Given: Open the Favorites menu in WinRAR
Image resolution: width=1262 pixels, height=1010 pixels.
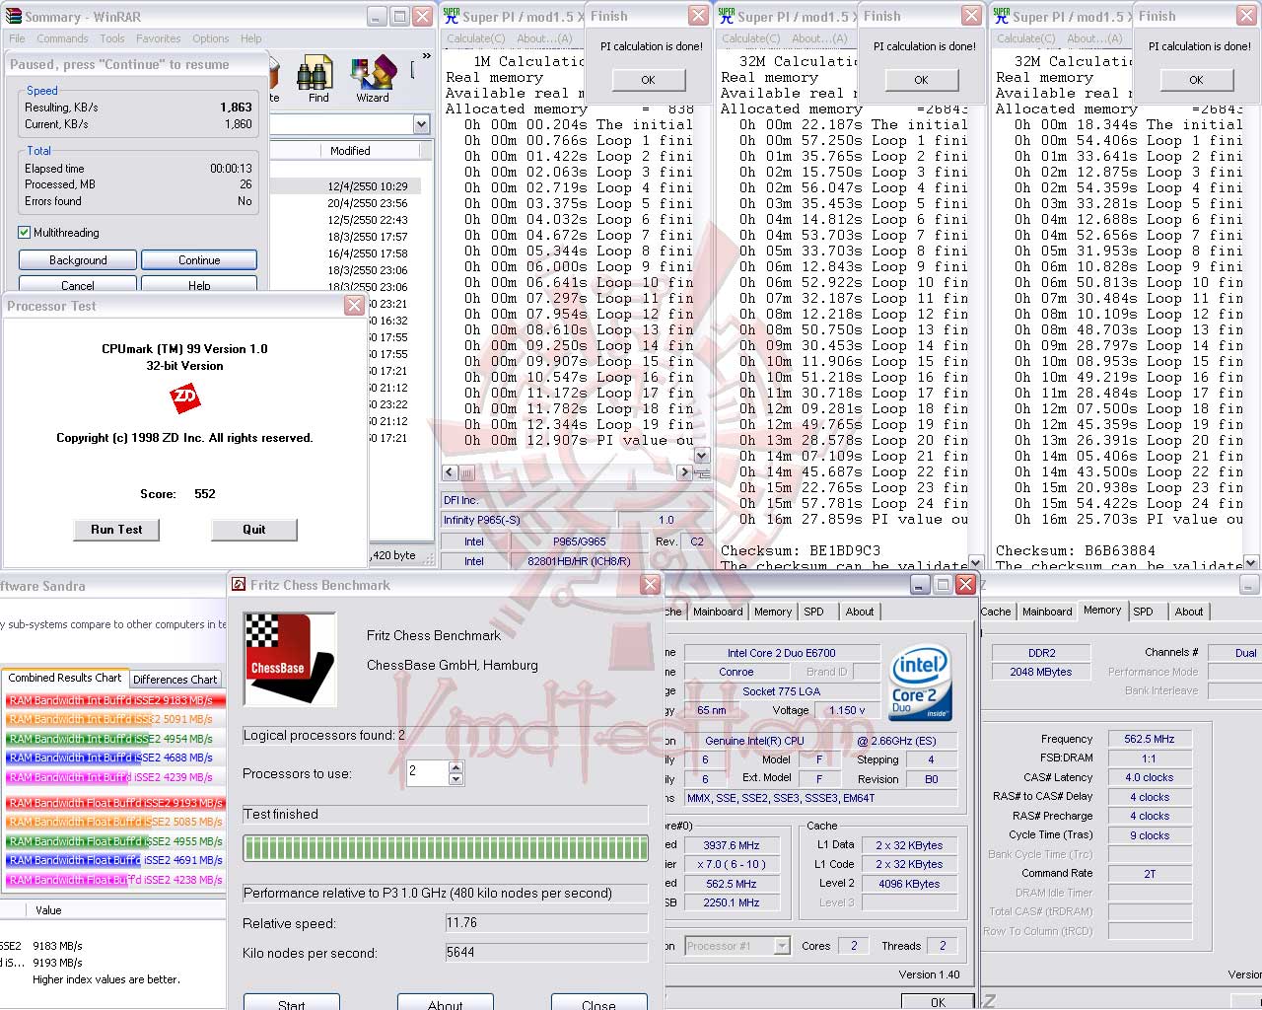Looking at the screenshot, I should click(159, 38).
